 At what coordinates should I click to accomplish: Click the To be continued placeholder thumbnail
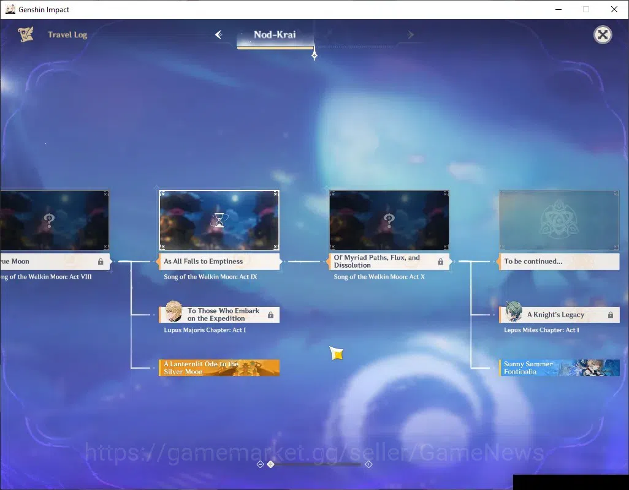coord(559,220)
